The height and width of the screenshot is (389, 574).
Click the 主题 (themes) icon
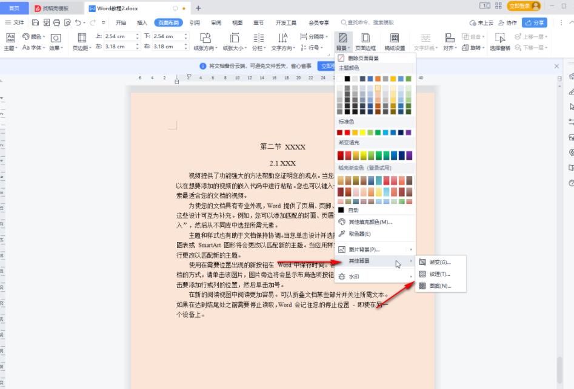[x=10, y=41]
